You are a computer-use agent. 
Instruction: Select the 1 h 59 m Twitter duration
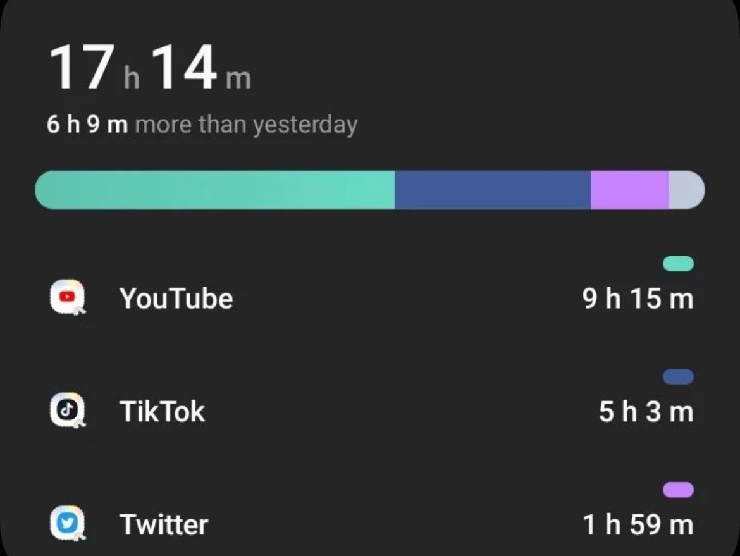(638, 525)
